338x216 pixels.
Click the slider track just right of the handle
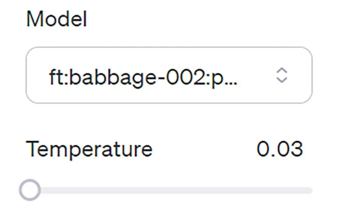[48, 191]
